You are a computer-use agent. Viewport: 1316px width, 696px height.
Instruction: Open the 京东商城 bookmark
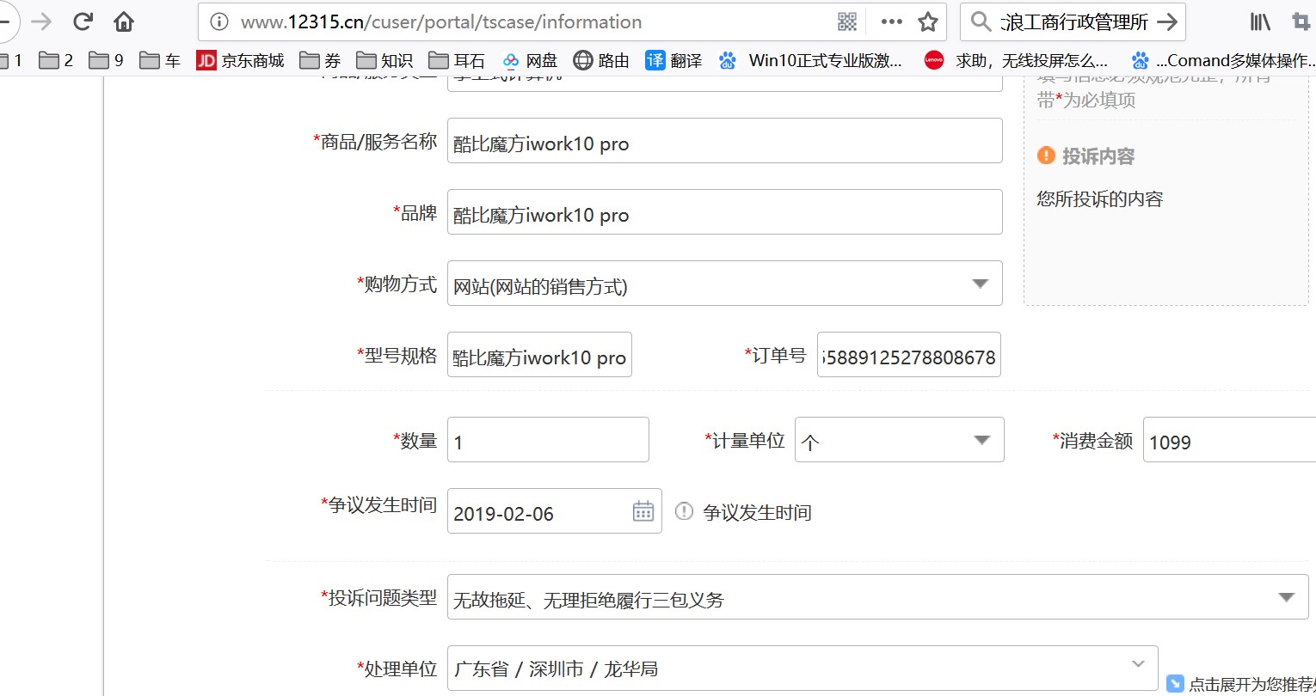[x=240, y=60]
